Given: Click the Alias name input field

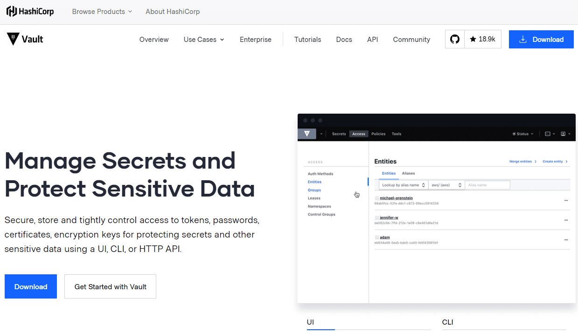Looking at the screenshot, I should pos(487,185).
